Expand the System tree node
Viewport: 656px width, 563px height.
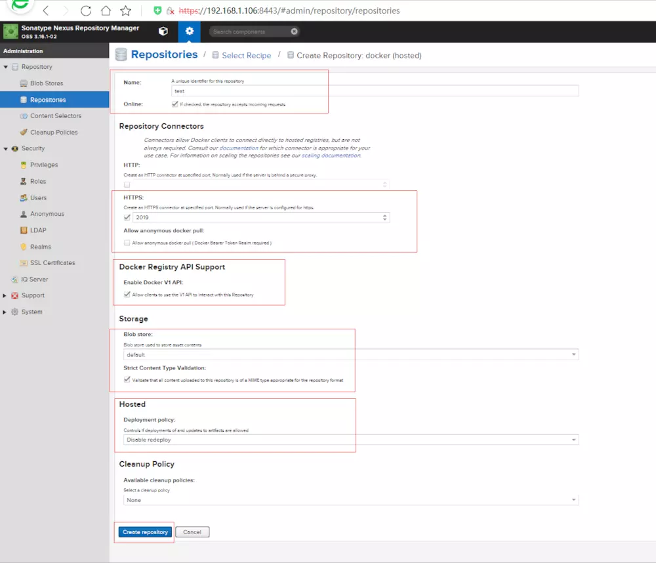tap(5, 312)
